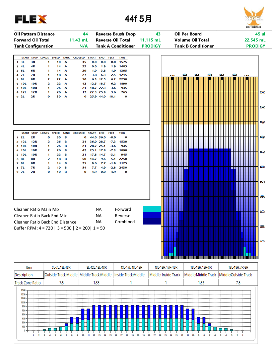Click the Oil Per Board 45 ul value

260,34
